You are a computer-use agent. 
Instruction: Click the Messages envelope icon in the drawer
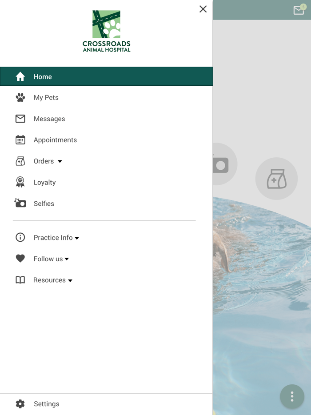[20, 119]
